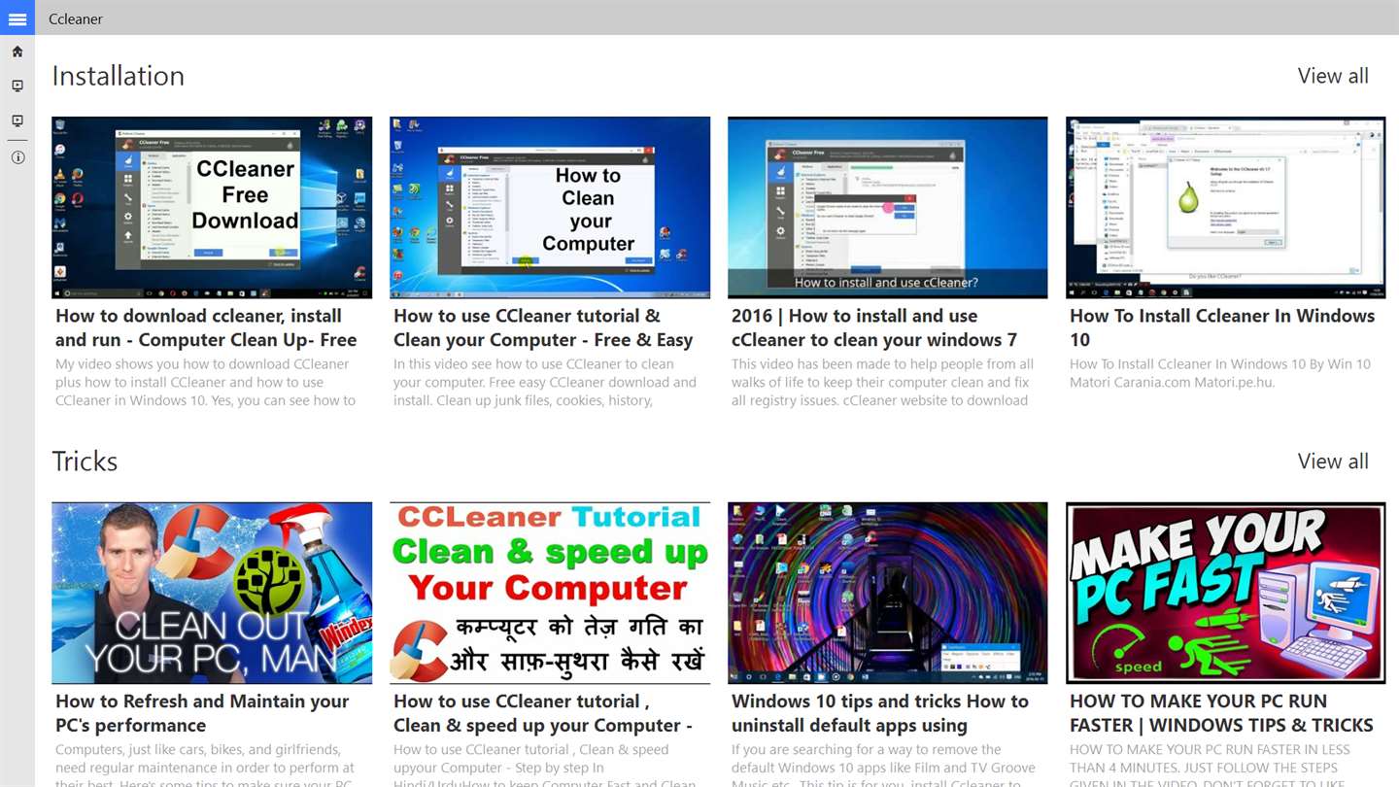Go to Home via the house icon

(x=17, y=51)
